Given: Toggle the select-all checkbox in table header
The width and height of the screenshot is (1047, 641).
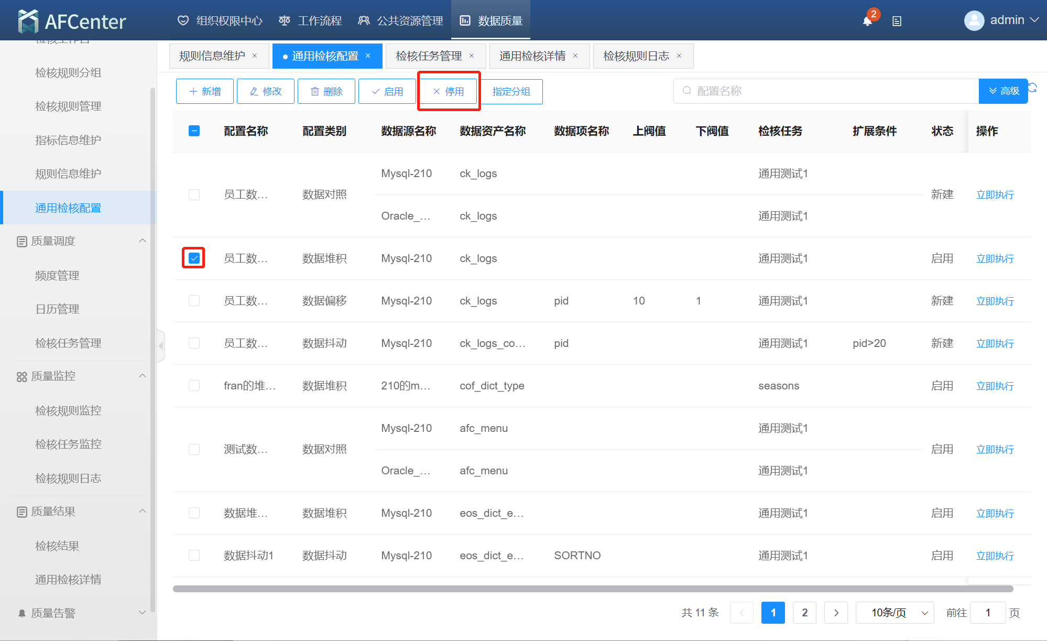Looking at the screenshot, I should (194, 131).
